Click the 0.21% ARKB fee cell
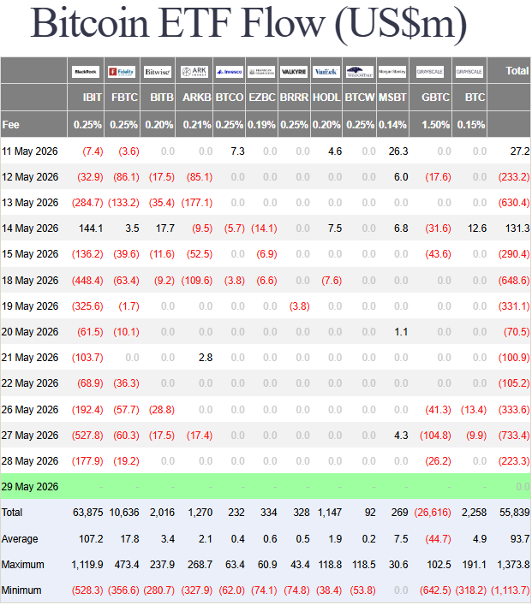Image resolution: width=532 pixels, height=605 pixels. pos(197,125)
